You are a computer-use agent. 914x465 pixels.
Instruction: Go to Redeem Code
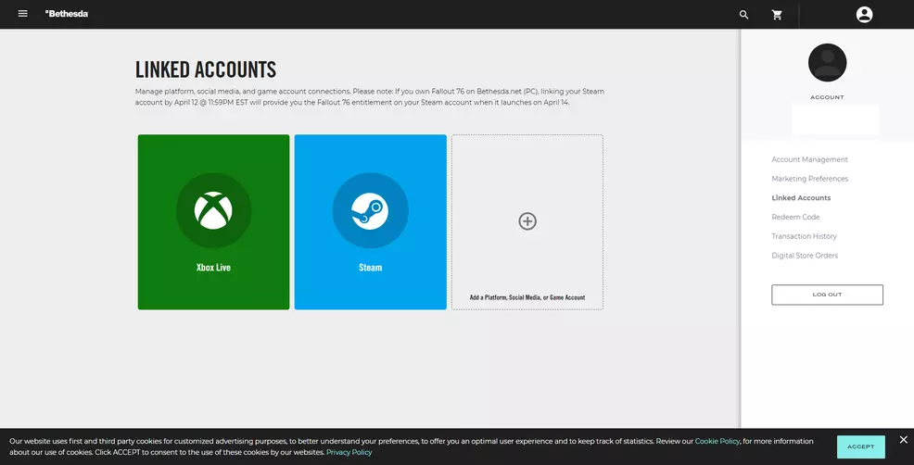[795, 218]
